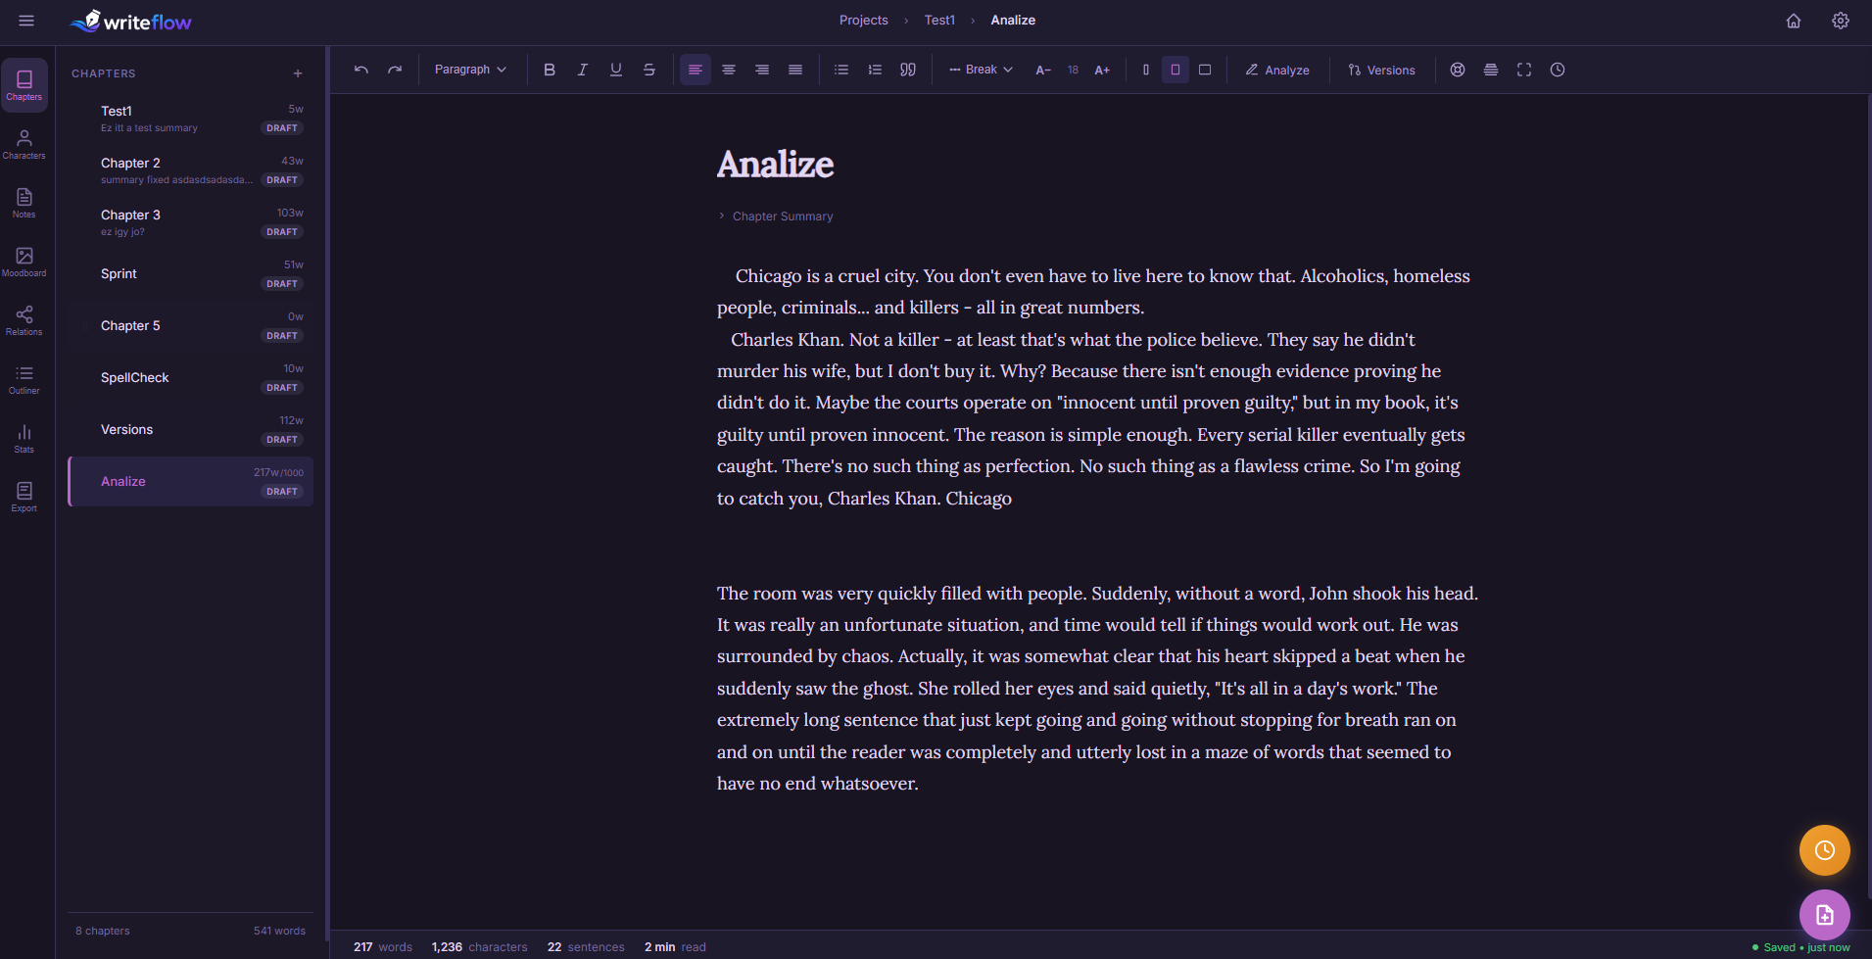
Task: Open the Break dropdown
Action: 981,70
